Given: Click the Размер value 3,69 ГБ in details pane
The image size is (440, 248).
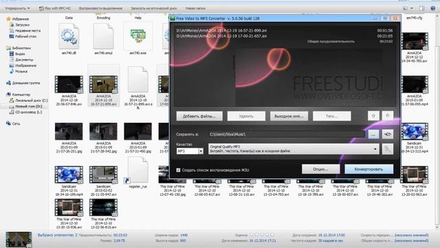Looking at the screenshot, I should (119, 240).
